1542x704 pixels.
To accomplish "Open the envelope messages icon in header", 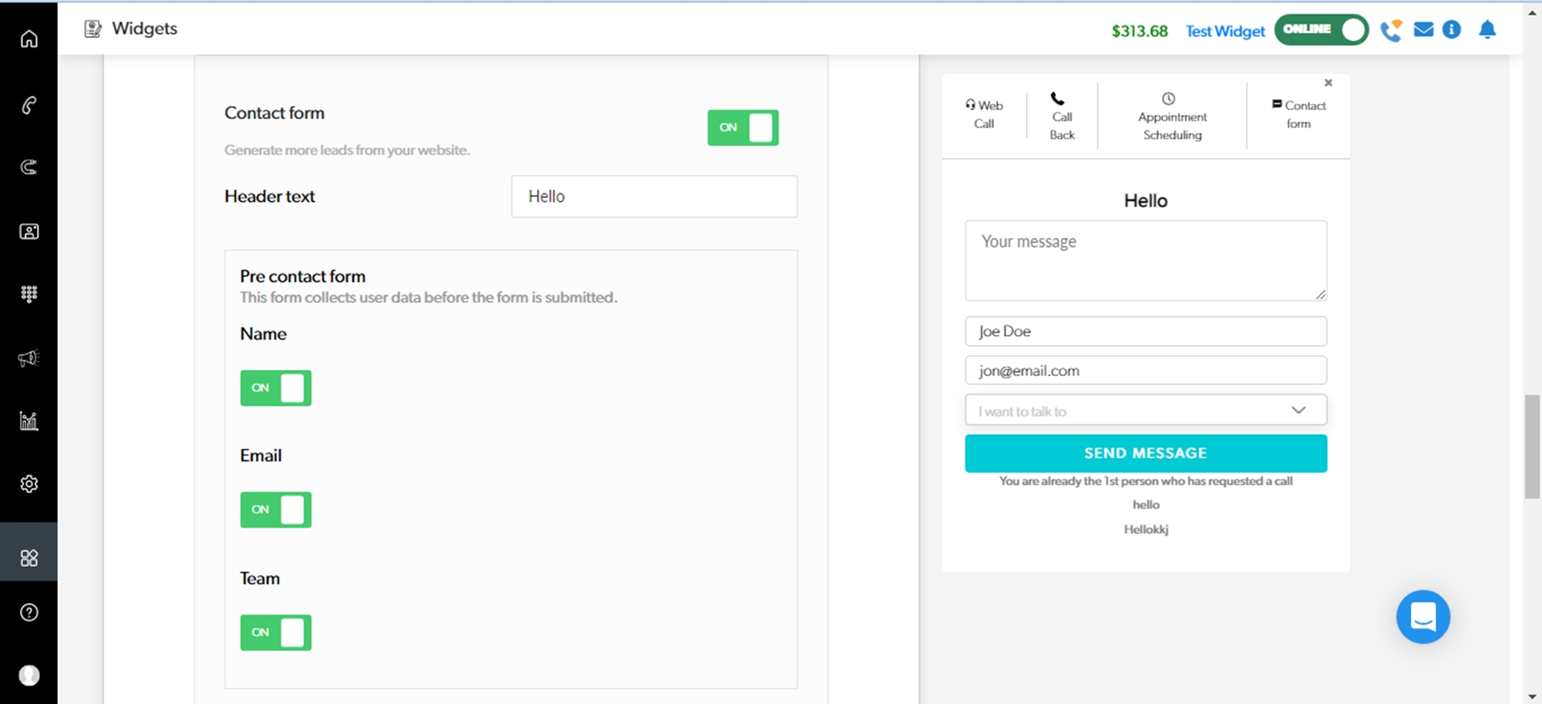I will [x=1423, y=30].
